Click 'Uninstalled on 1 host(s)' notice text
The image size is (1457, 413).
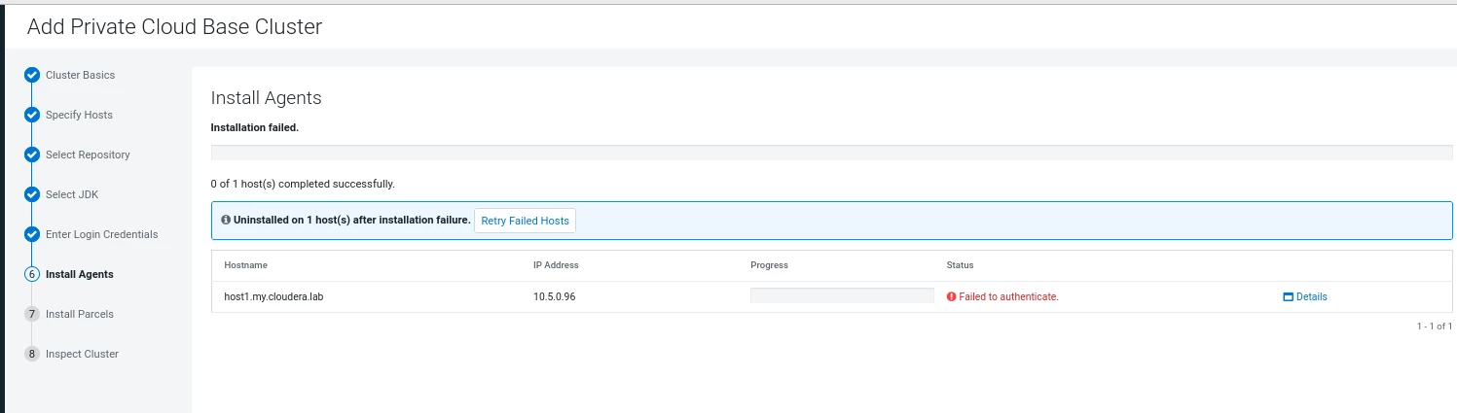tap(352, 221)
